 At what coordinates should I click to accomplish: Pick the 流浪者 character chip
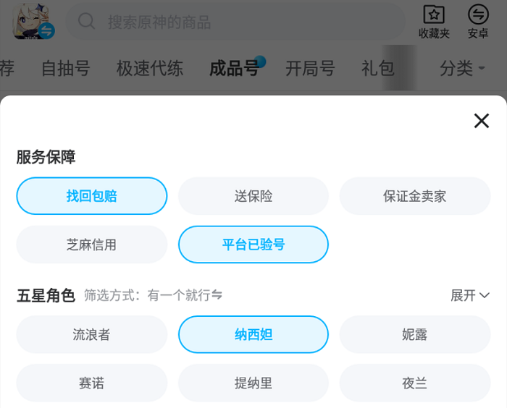92,334
